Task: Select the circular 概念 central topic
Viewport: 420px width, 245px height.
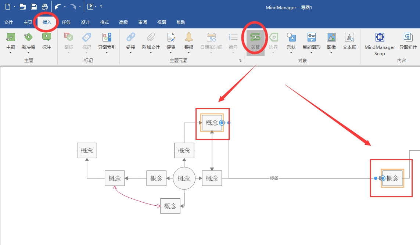Action: 184,178
